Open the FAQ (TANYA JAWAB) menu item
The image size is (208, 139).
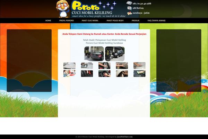[156, 21]
